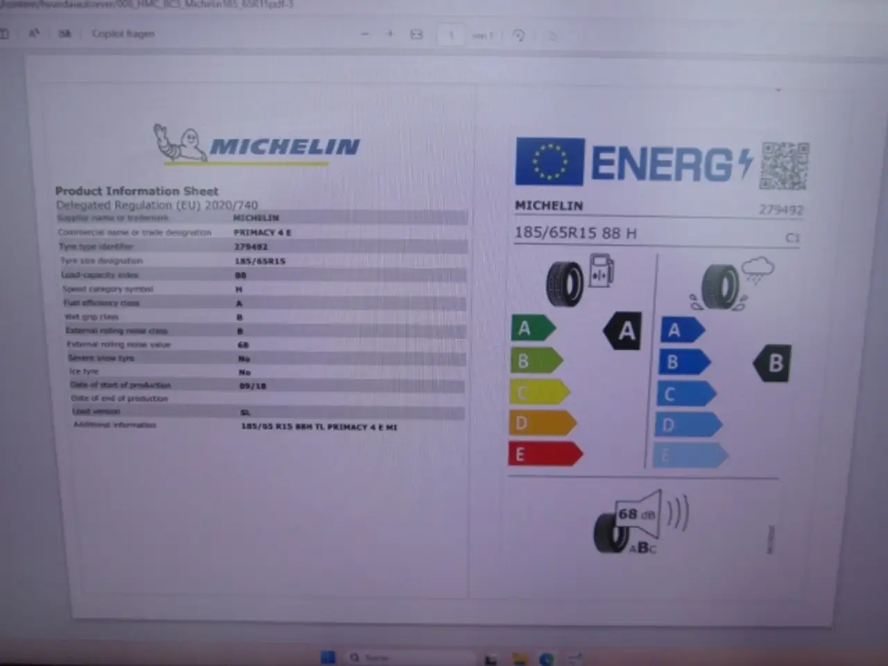Open File Explorer from the taskbar
888x666 pixels.
point(520,658)
